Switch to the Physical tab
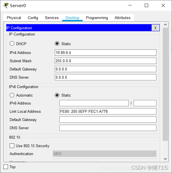The image size is (172, 173). click(14, 18)
